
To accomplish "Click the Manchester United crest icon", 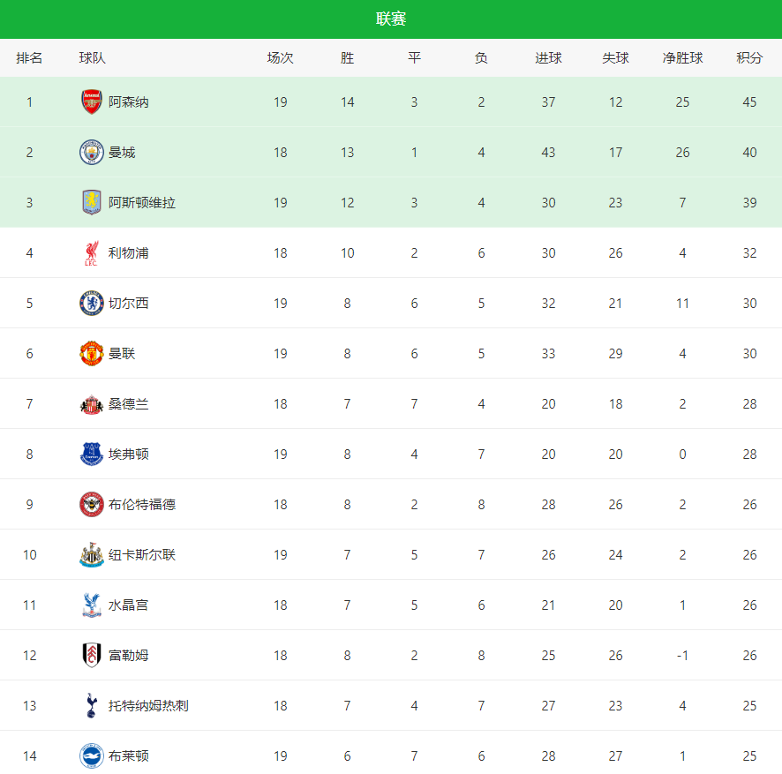I will [x=92, y=354].
